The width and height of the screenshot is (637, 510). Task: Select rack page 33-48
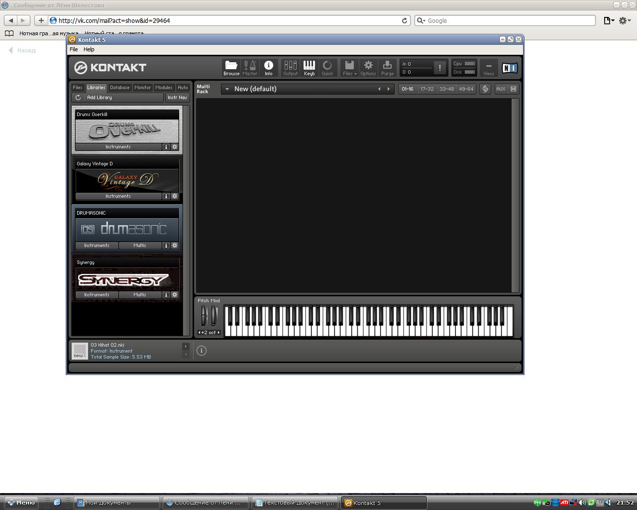tap(446, 89)
